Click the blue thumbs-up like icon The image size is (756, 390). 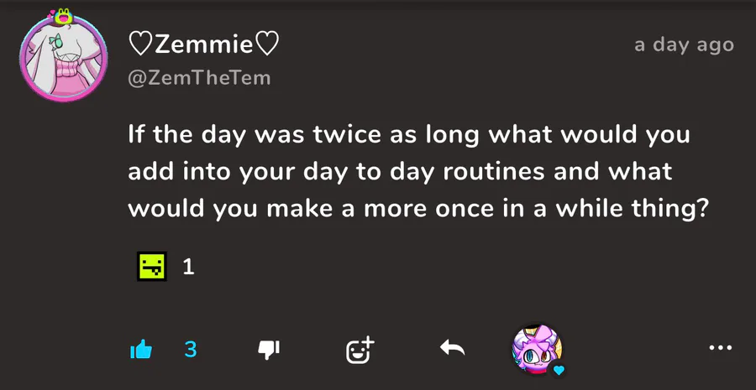click(x=141, y=350)
